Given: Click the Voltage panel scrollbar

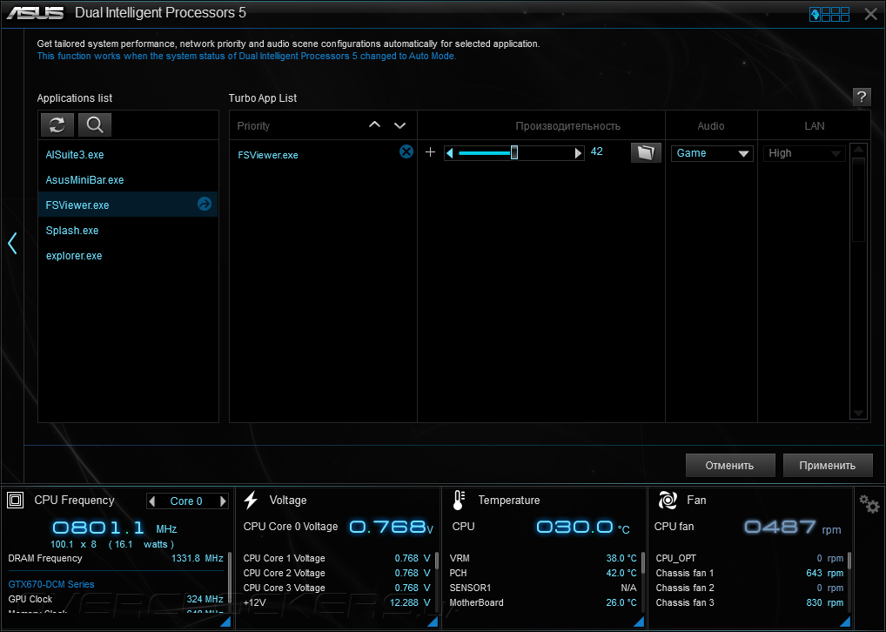Looking at the screenshot, I should [437, 561].
